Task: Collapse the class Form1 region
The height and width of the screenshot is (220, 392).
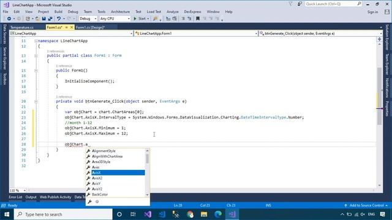Action: click(36, 56)
